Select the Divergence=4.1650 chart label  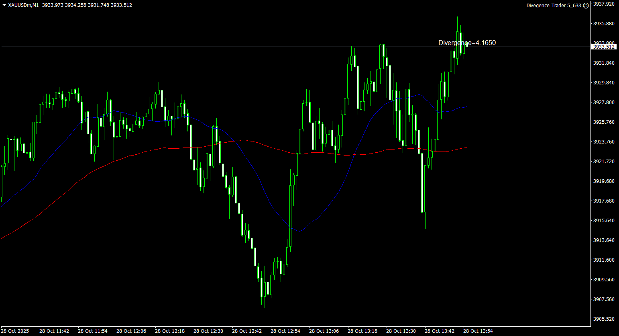tap(467, 43)
